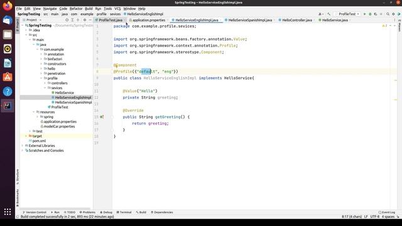The height and width of the screenshot is (226, 402).
Task: Expand .idea folder
Action: [x=26, y=30]
